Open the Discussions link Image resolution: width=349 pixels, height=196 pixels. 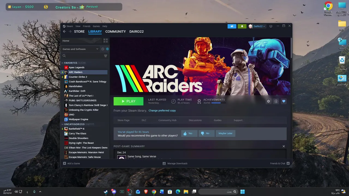(x=195, y=120)
